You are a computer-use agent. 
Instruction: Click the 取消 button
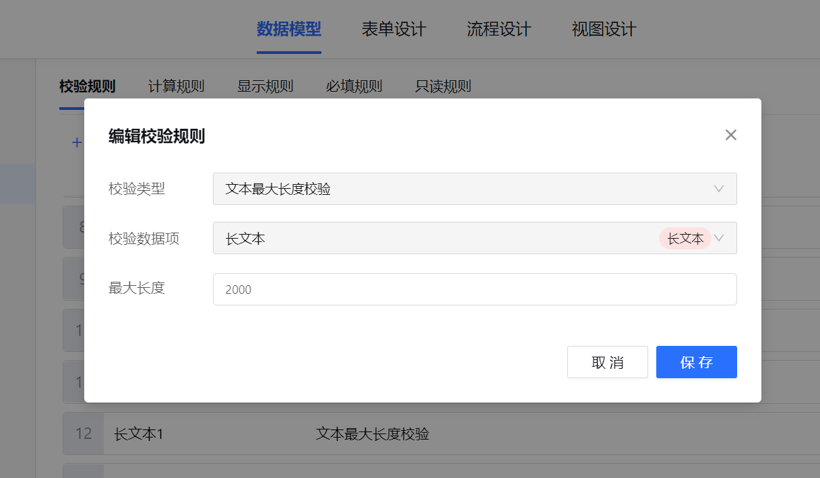(608, 362)
